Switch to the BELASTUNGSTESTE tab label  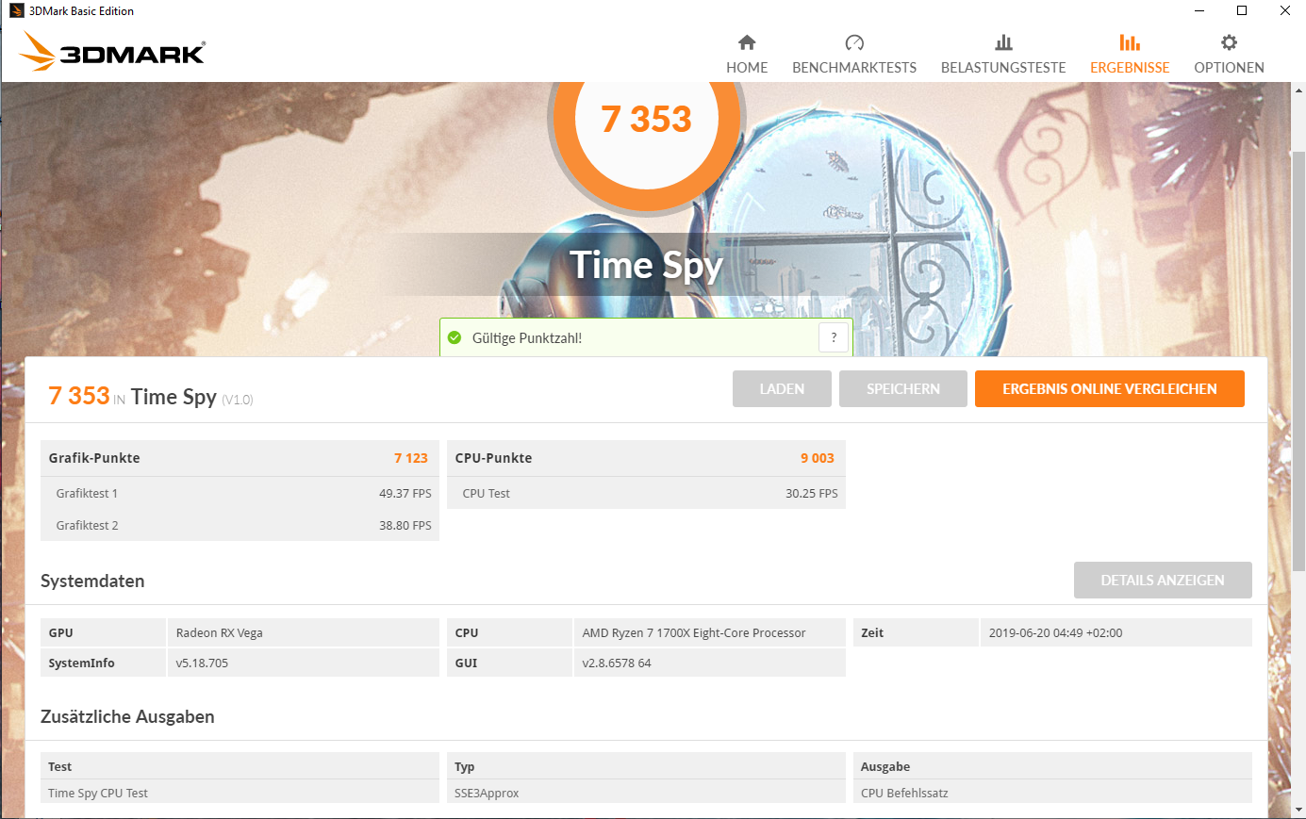[x=1003, y=68]
